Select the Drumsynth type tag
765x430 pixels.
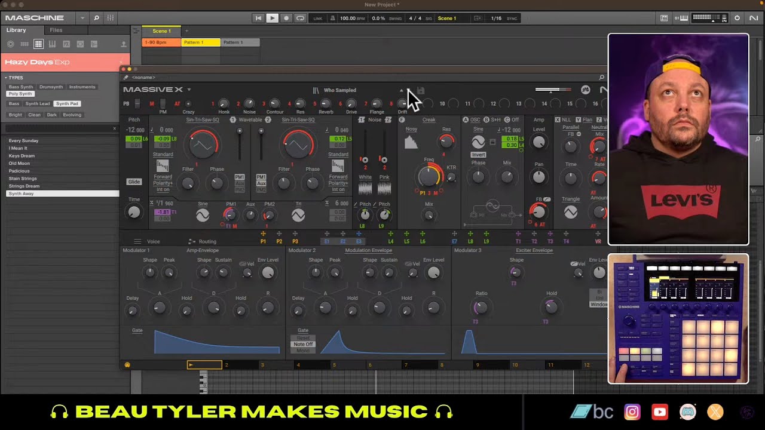(51, 87)
